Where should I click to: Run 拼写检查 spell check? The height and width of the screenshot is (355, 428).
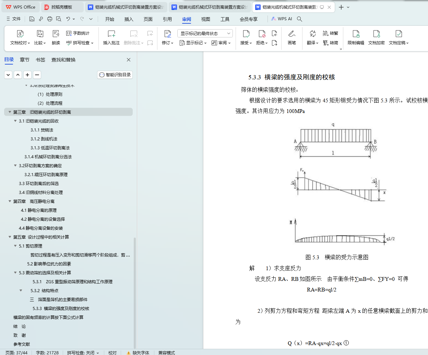[x=80, y=43]
